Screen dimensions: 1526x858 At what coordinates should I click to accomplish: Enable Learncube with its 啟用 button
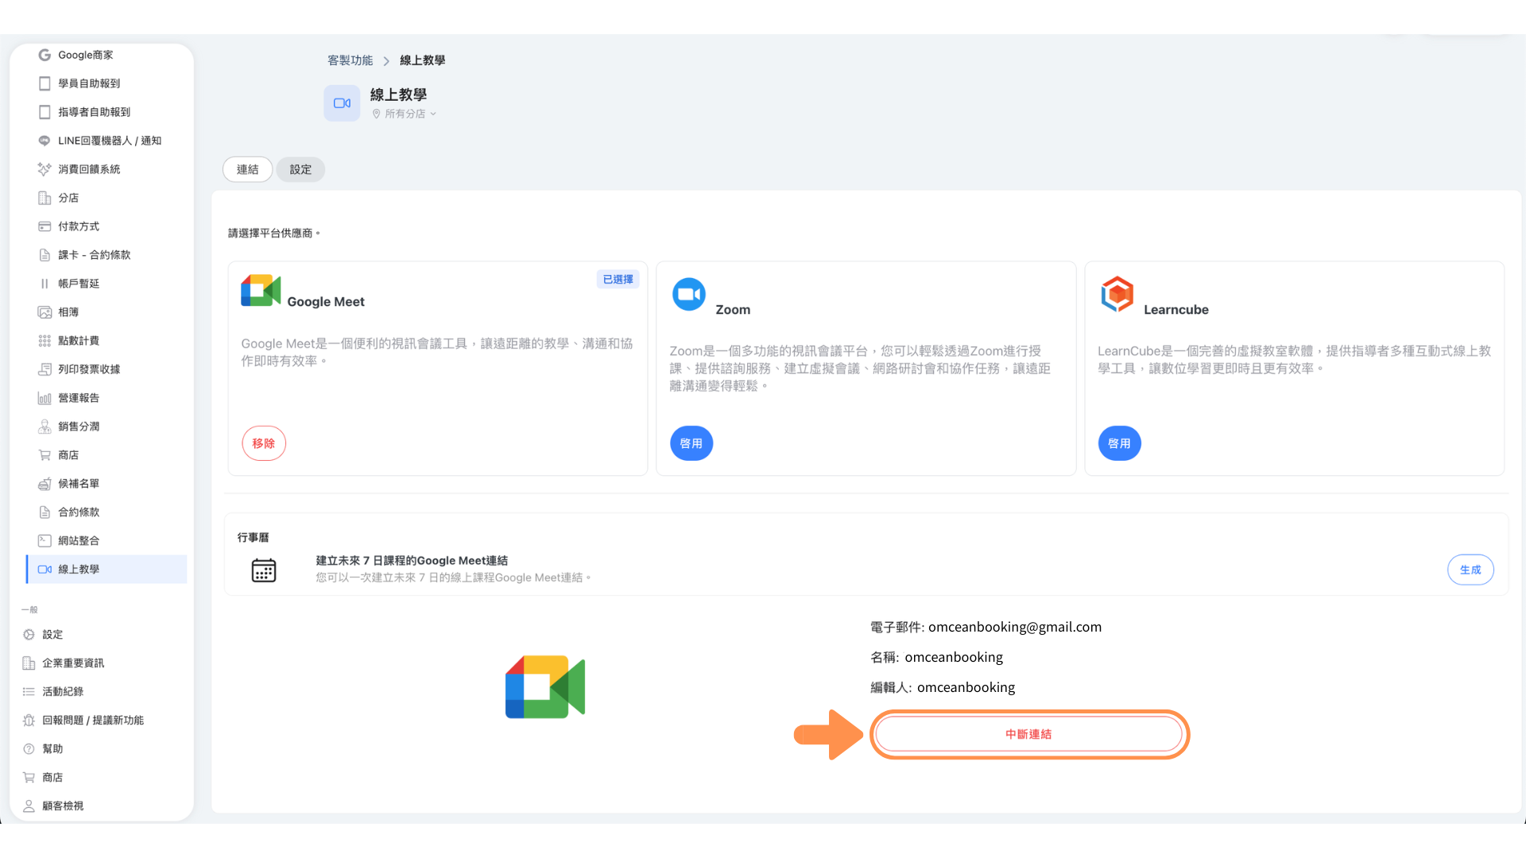1119,443
